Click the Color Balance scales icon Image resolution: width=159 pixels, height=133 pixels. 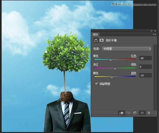point(96,40)
